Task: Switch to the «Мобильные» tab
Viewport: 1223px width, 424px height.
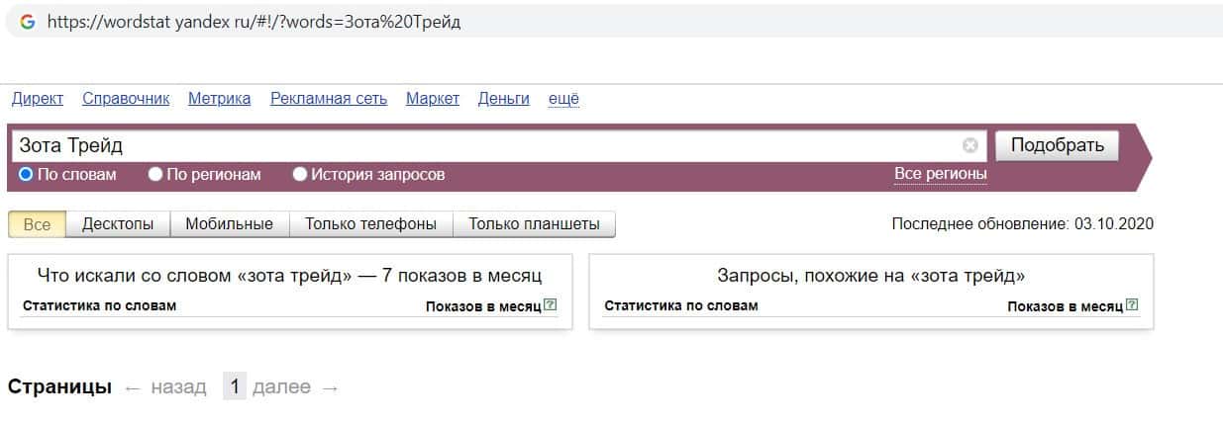Action: pyautogui.click(x=229, y=224)
